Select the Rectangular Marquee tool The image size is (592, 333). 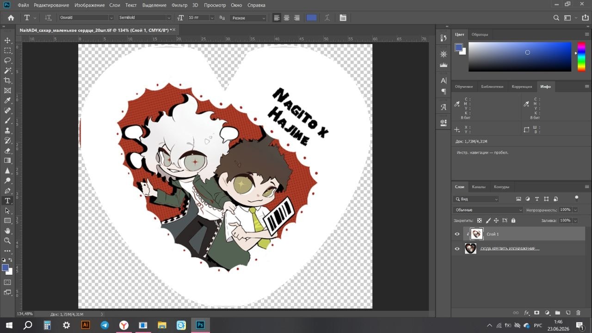7,50
